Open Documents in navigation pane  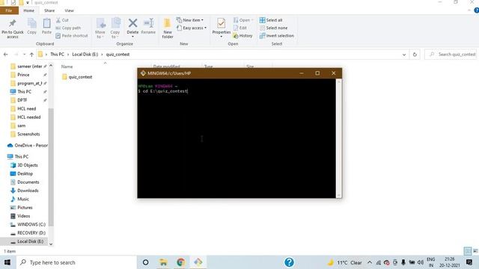pos(28,182)
